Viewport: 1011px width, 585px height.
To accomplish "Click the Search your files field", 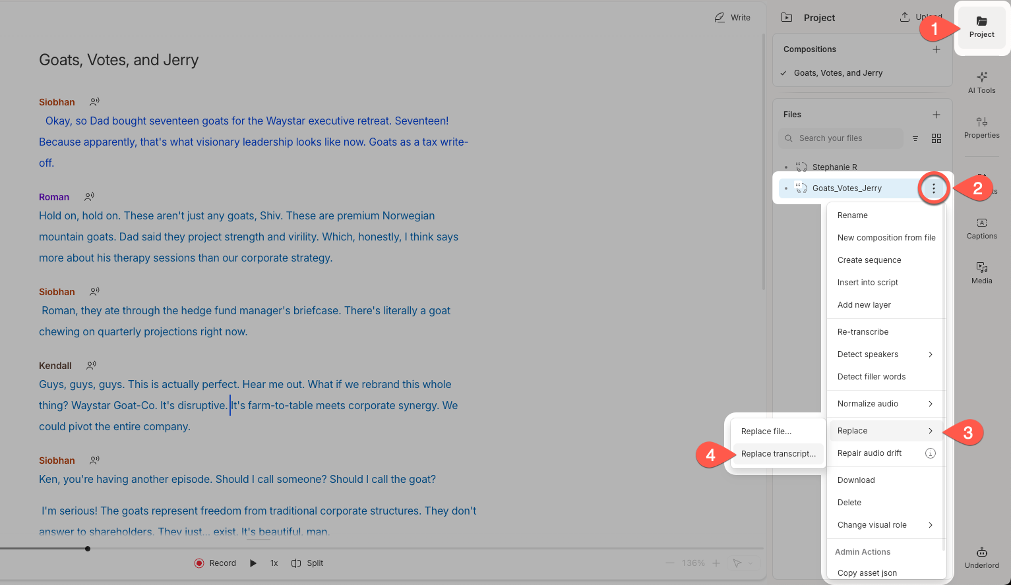I will coord(841,138).
